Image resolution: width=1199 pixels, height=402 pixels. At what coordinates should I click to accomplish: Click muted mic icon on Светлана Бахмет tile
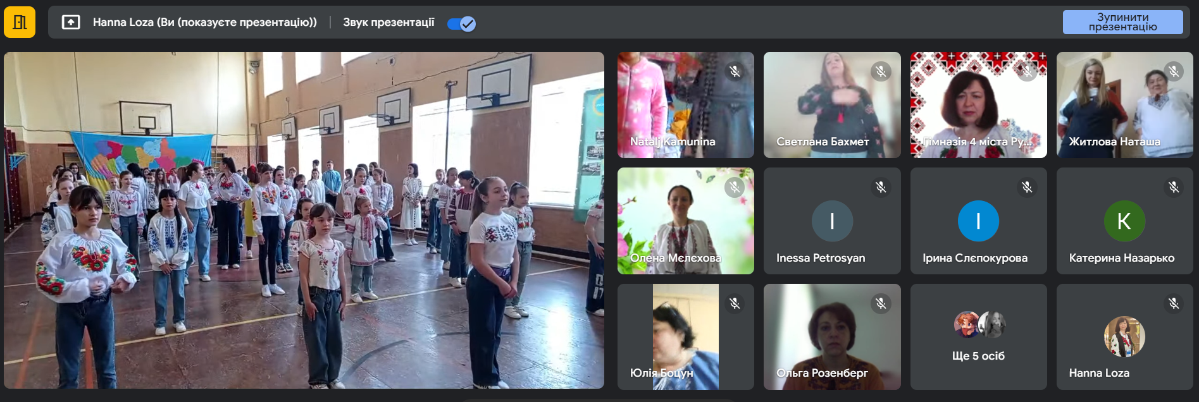[x=881, y=71]
